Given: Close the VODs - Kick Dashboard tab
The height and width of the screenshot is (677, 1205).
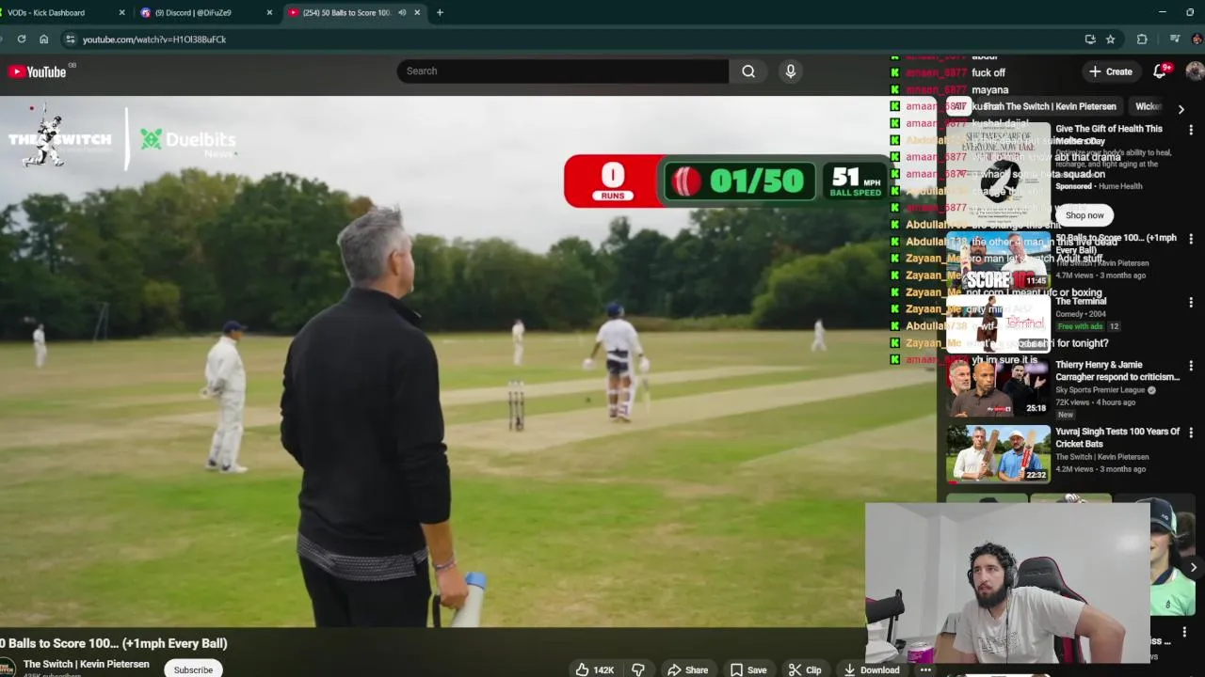Looking at the screenshot, I should [121, 12].
